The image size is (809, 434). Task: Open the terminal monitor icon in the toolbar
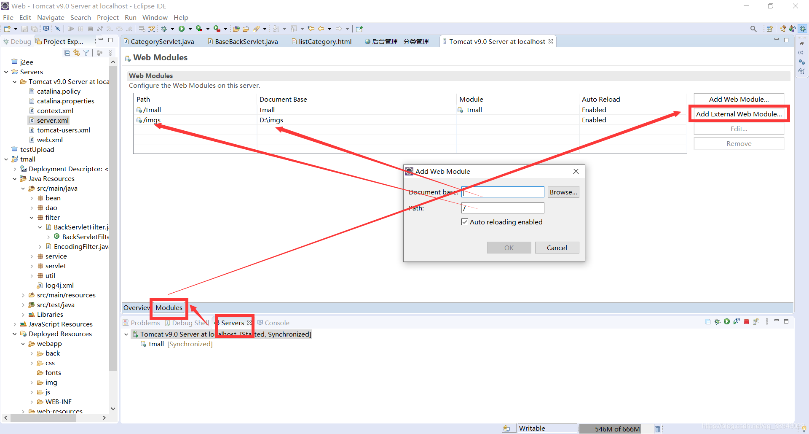click(x=46, y=29)
